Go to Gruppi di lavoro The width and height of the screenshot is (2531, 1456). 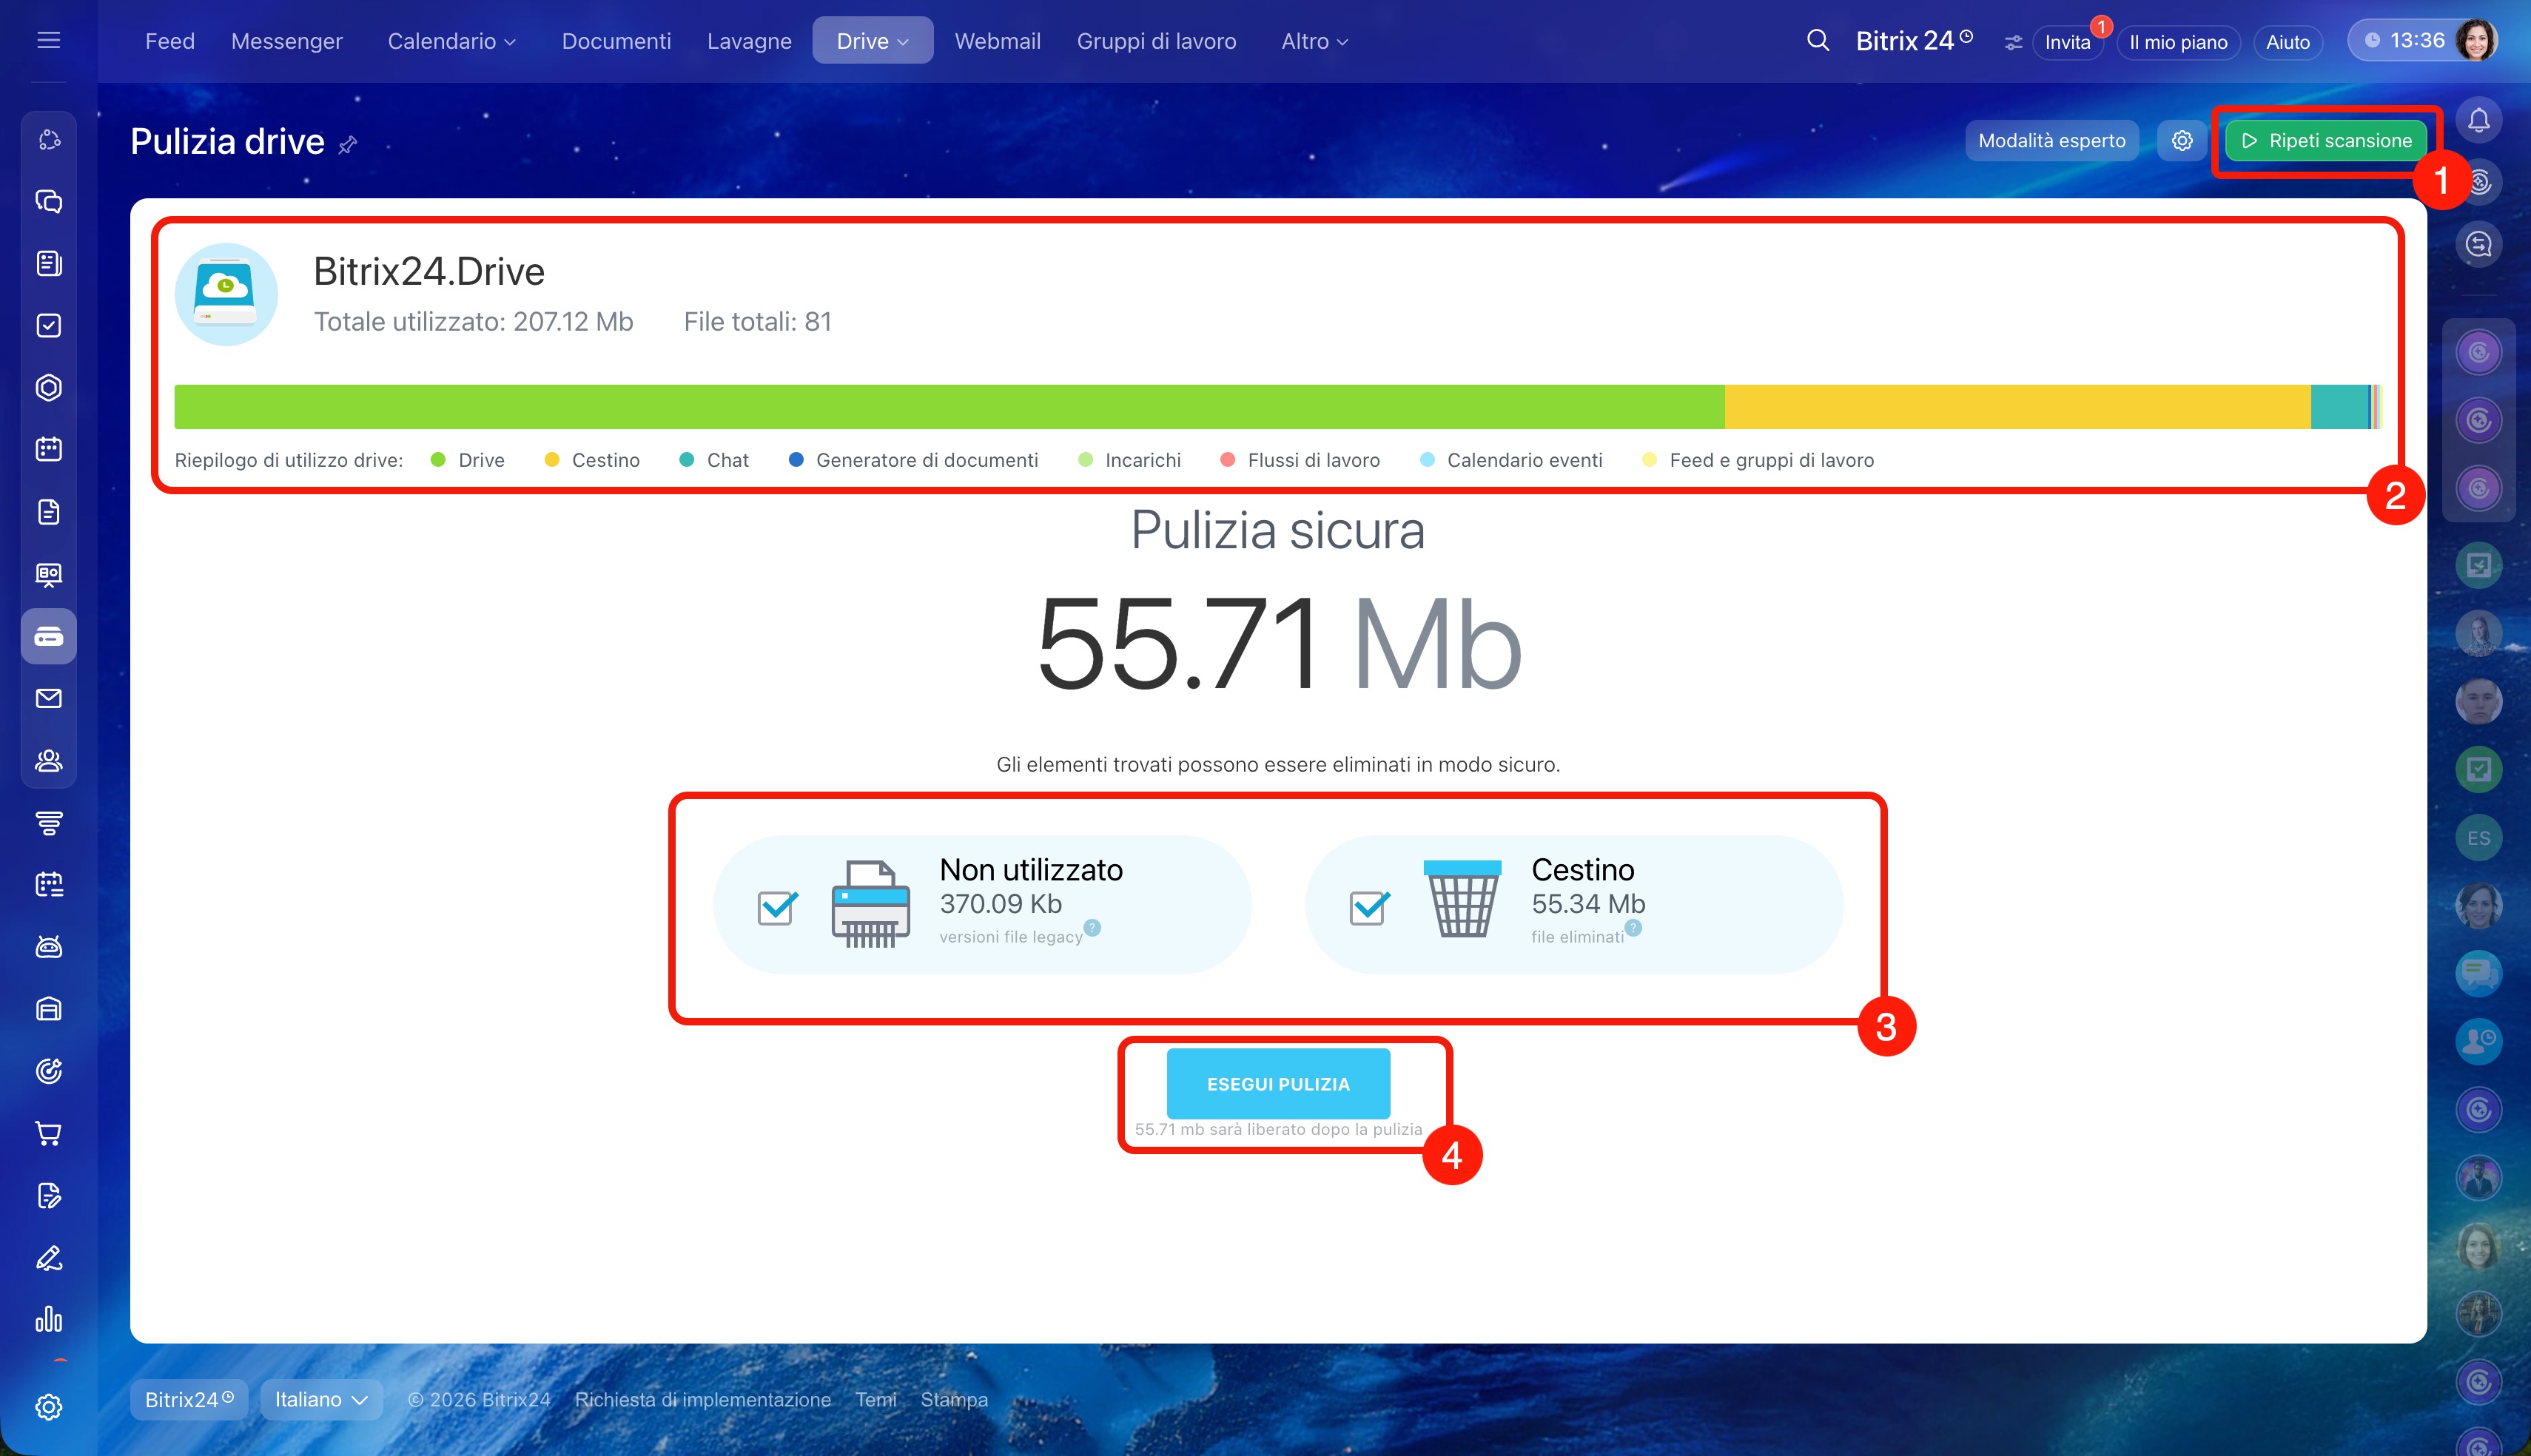click(1156, 41)
